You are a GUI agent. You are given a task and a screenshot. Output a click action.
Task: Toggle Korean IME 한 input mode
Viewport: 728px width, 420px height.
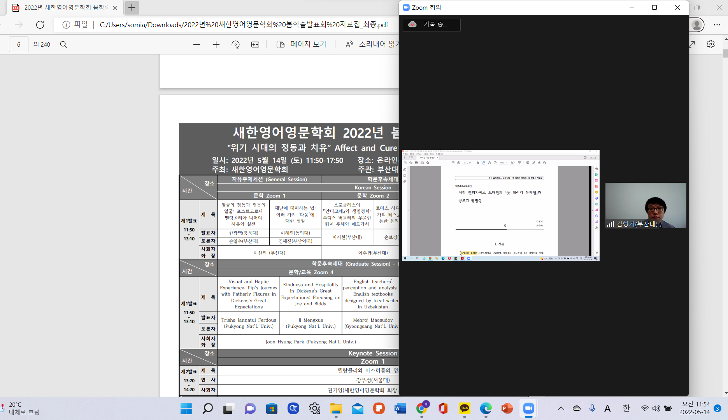pyautogui.click(x=626, y=408)
